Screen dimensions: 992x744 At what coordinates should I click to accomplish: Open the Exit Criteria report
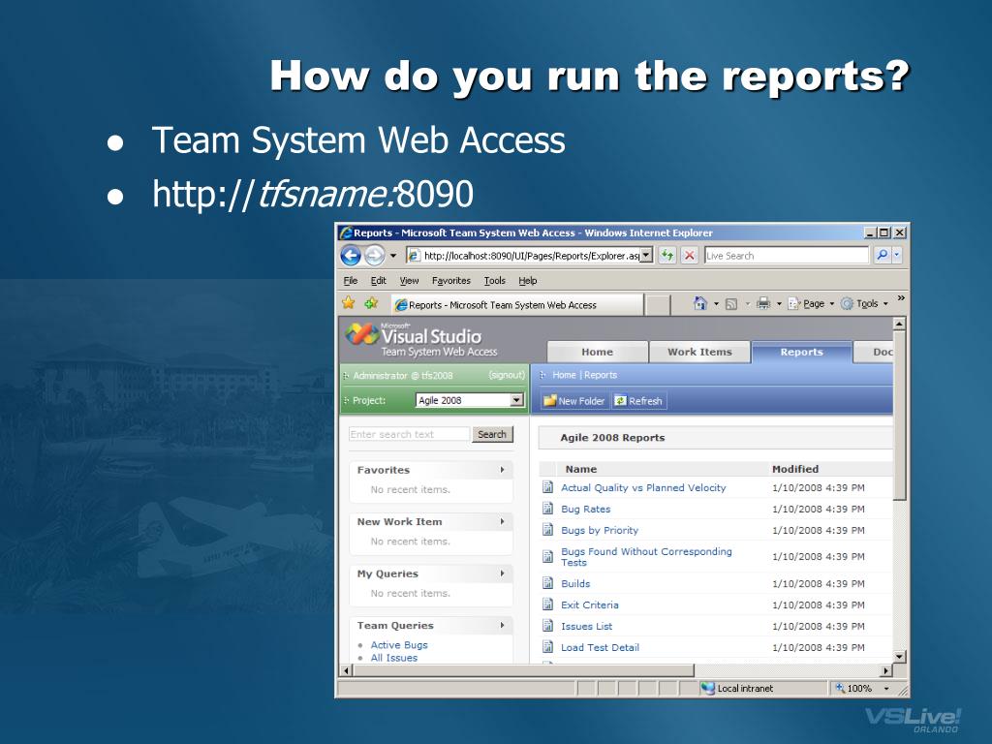(x=590, y=604)
